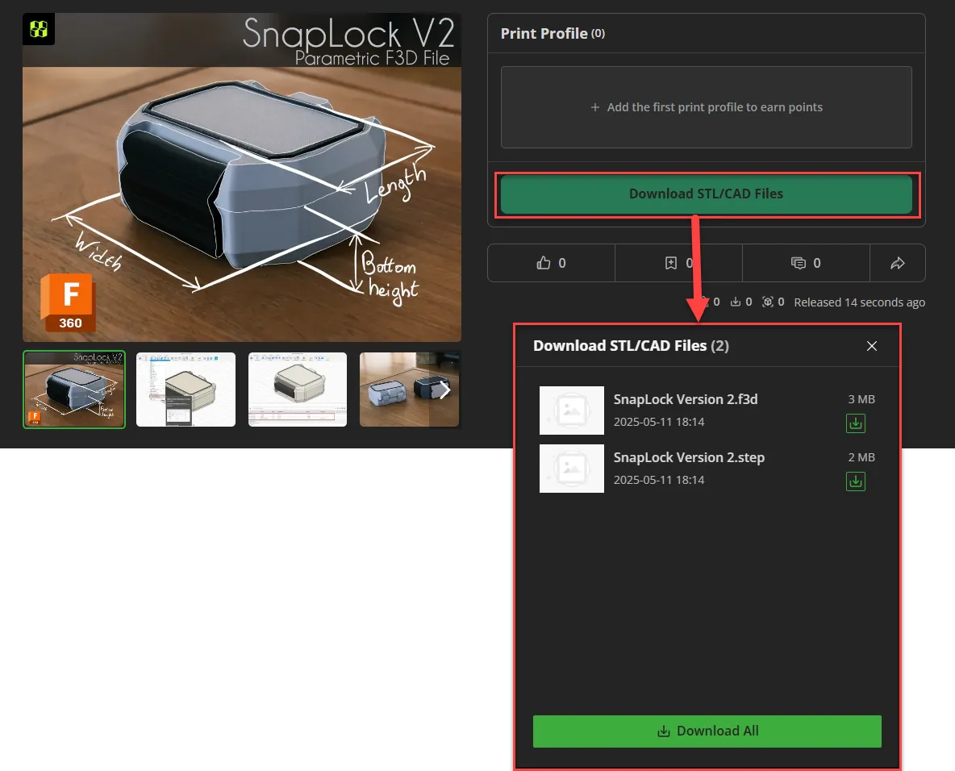Advance thumbnails with the right chevron arrow
955x771 pixels.
pos(445,390)
